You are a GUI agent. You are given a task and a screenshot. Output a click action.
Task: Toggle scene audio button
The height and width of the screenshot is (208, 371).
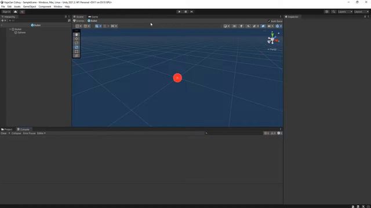click(248, 26)
